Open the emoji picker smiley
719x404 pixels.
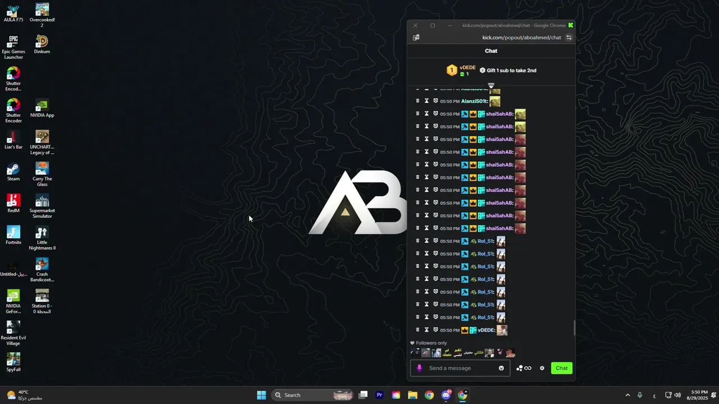(x=502, y=368)
